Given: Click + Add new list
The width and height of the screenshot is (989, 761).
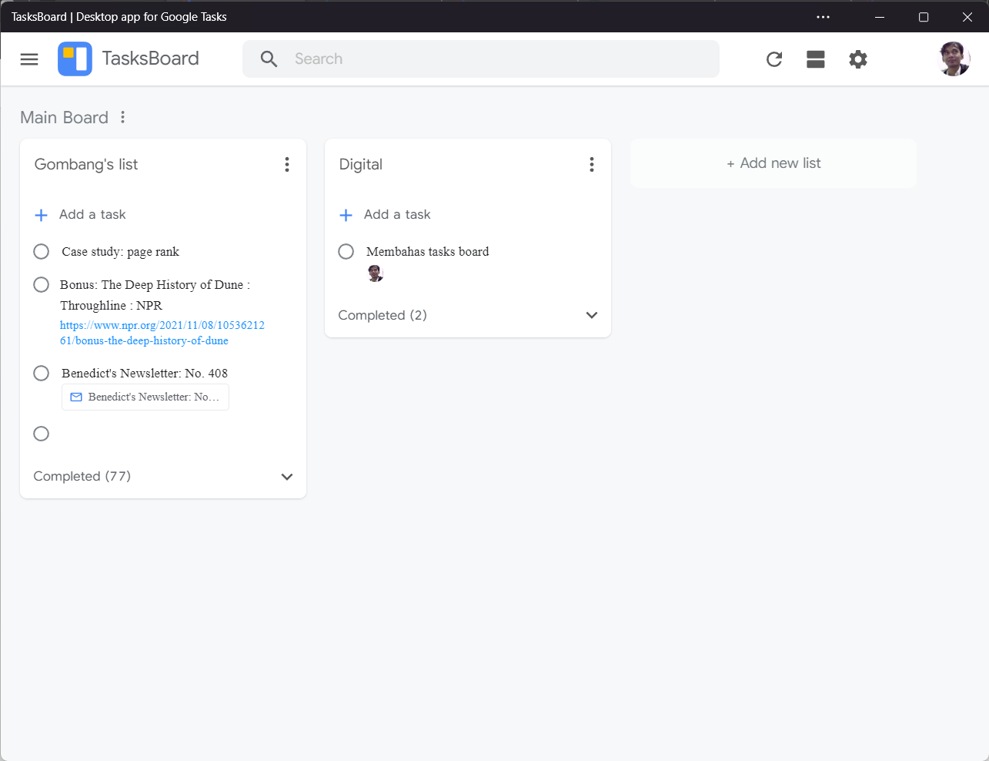Looking at the screenshot, I should tap(773, 163).
